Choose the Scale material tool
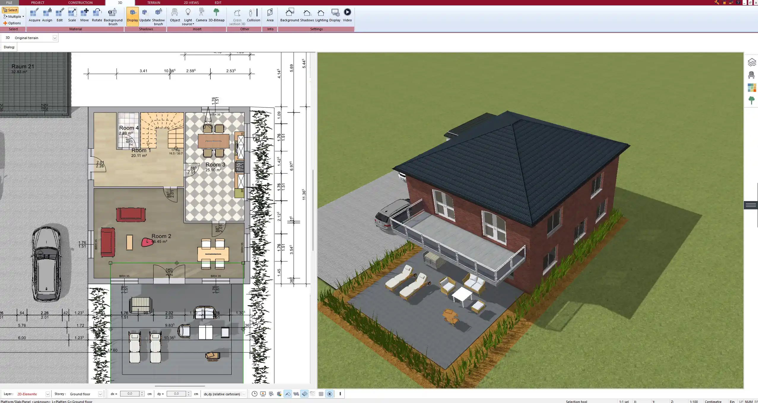This screenshot has height=403, width=758. [x=72, y=15]
